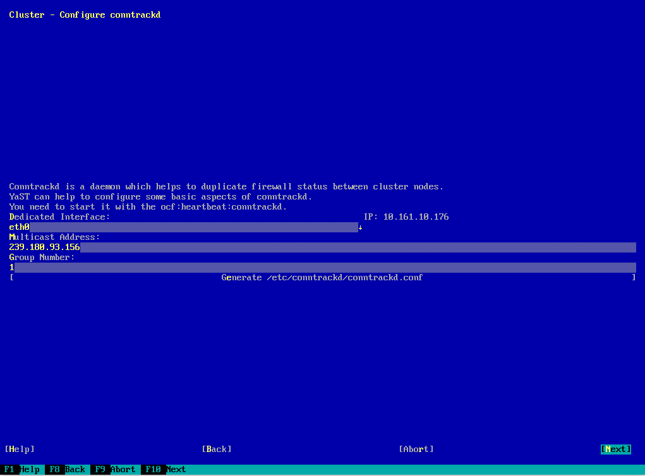The height and width of the screenshot is (476, 645).
Task: Select F9 Abort in the function key bar
Action: click(x=114, y=470)
